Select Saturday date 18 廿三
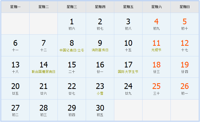Viewport: 200px width, 122px height. (x=156, y=67)
